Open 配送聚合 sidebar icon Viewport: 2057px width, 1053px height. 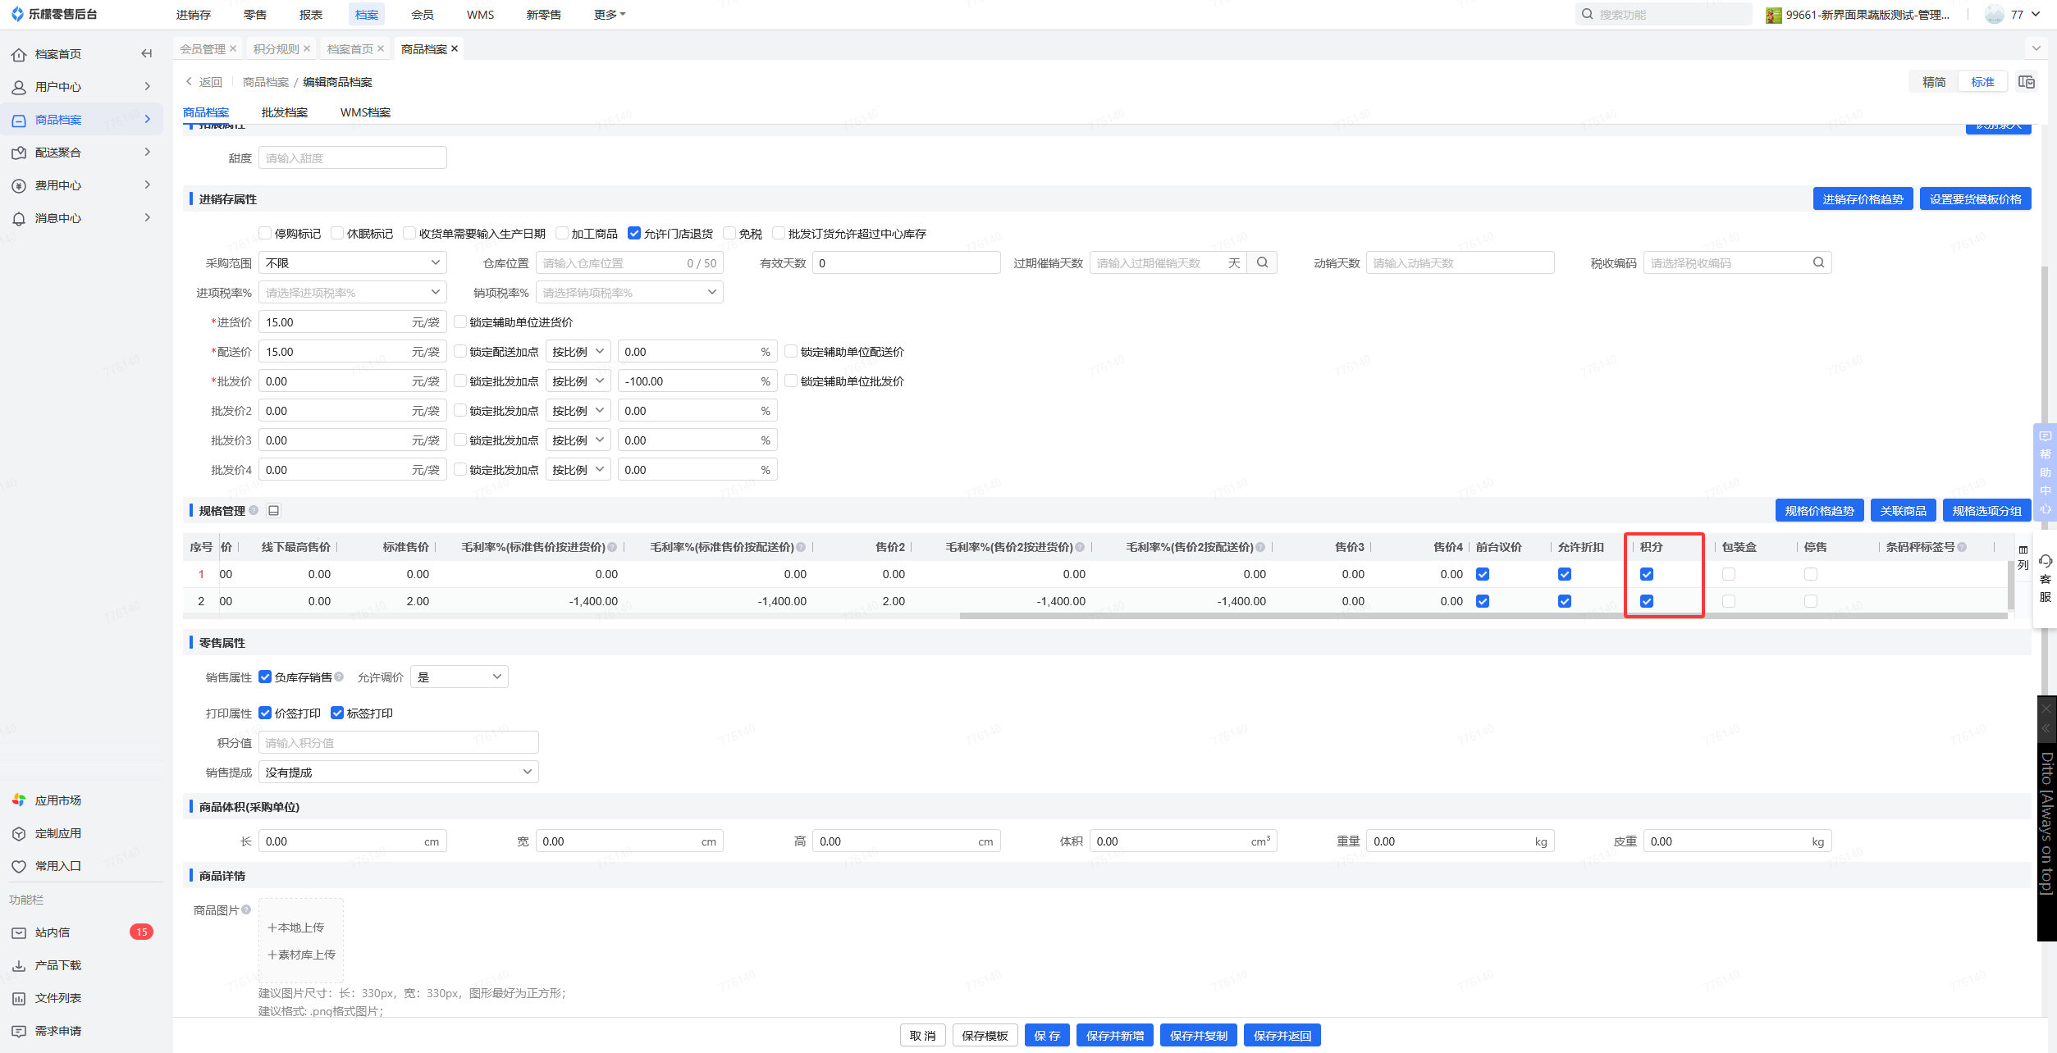point(19,153)
